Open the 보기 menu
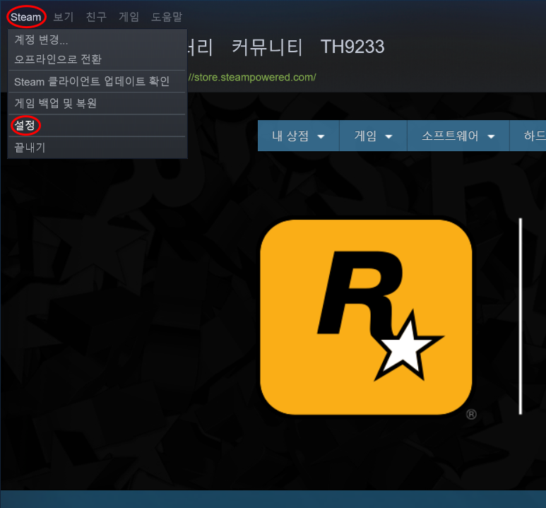The width and height of the screenshot is (546, 508). [63, 17]
